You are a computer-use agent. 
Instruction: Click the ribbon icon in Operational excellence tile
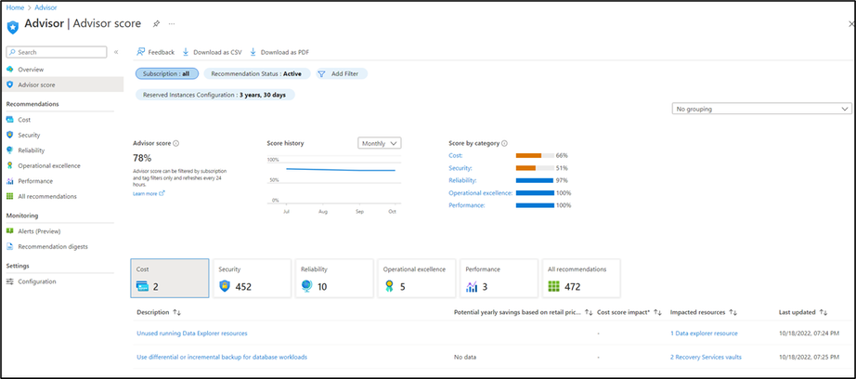[389, 286]
